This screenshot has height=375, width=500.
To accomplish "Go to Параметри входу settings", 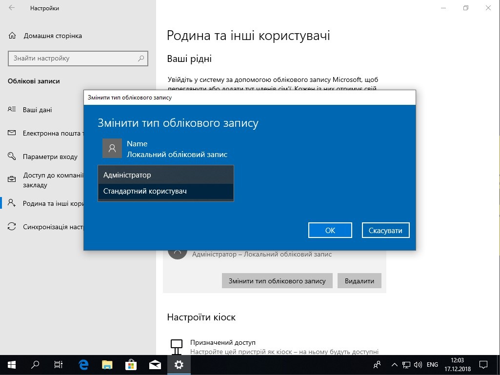I will (50, 157).
